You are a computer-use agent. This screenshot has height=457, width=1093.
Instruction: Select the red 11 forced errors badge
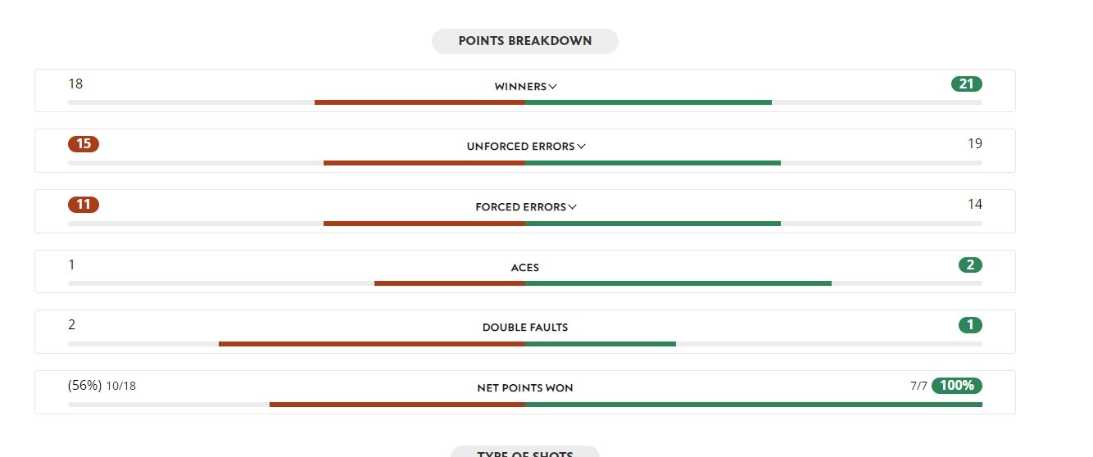pyautogui.click(x=84, y=205)
